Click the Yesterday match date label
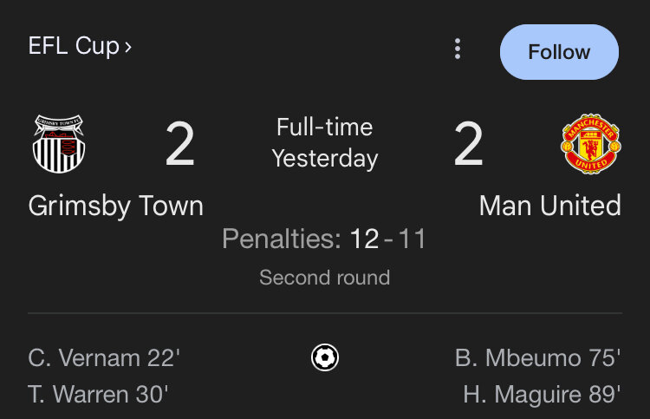The width and height of the screenshot is (650, 419). tap(325, 159)
